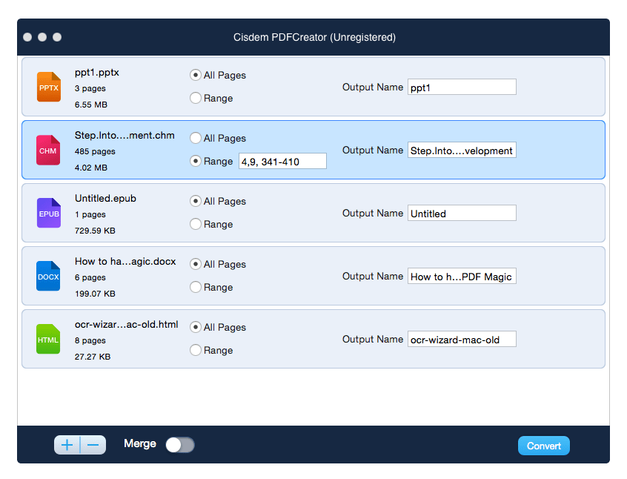Click the CHM file icon
Image resolution: width=627 pixels, height=479 pixels.
pos(48,150)
